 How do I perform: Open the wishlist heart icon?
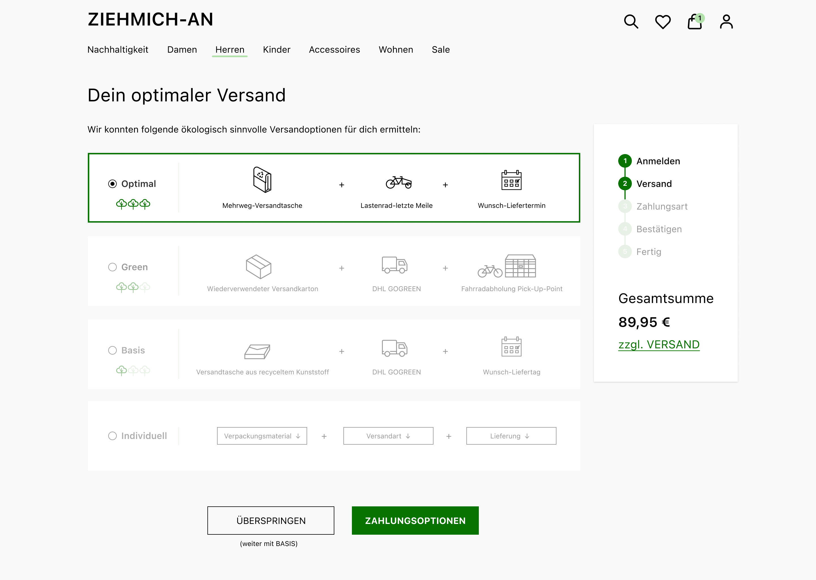point(663,22)
